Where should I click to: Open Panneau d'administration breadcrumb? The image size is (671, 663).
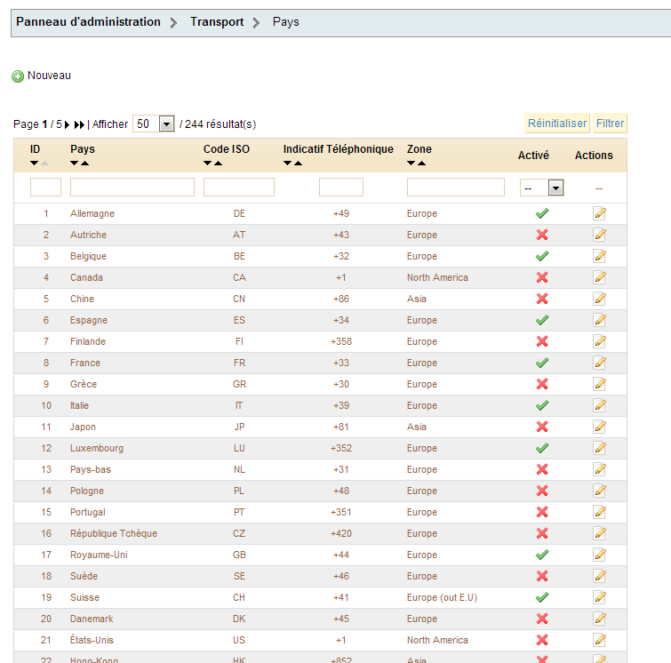(x=88, y=22)
